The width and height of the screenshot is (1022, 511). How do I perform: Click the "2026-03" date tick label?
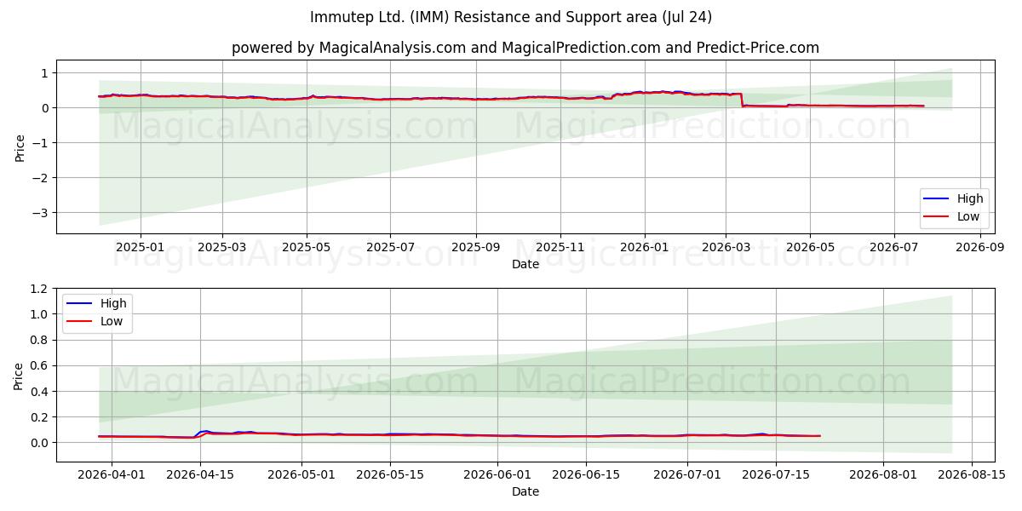pyautogui.click(x=726, y=247)
